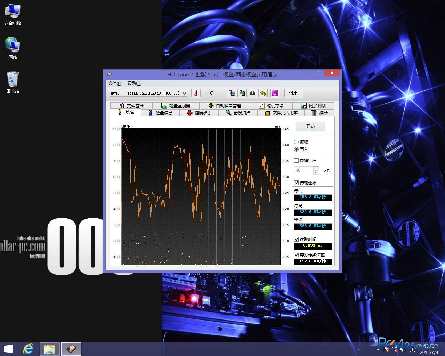Image resolution: width=445 pixels, height=356 pixels.
Task: Switch to the 健康状态 tab
Action: 199,113
